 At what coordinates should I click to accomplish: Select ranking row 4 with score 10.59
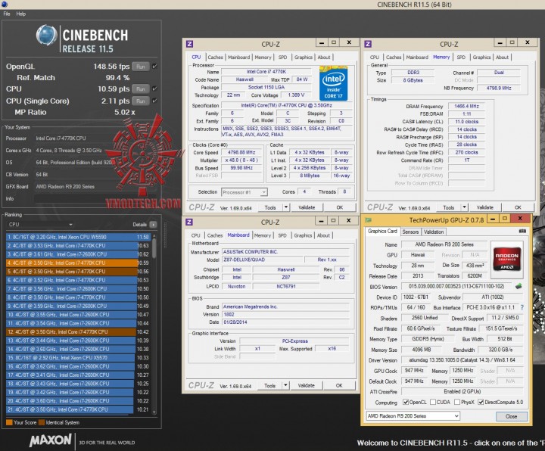78,263
